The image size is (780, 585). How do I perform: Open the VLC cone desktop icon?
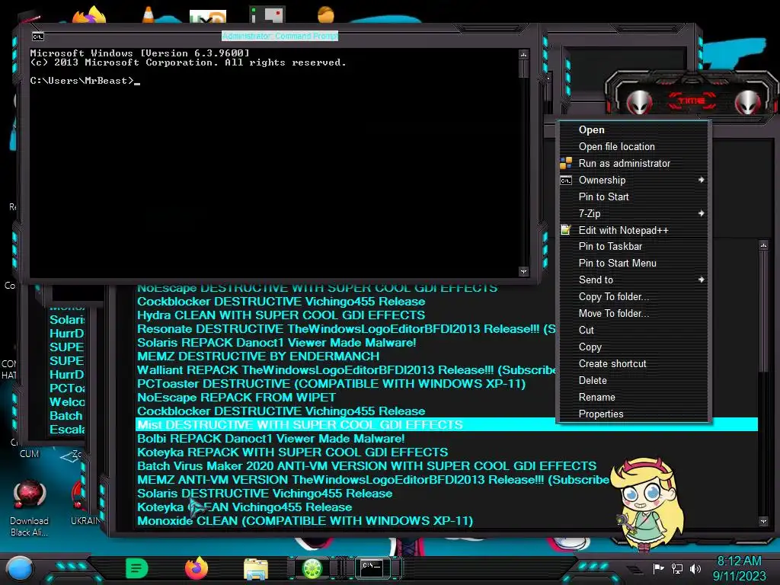pos(149,15)
